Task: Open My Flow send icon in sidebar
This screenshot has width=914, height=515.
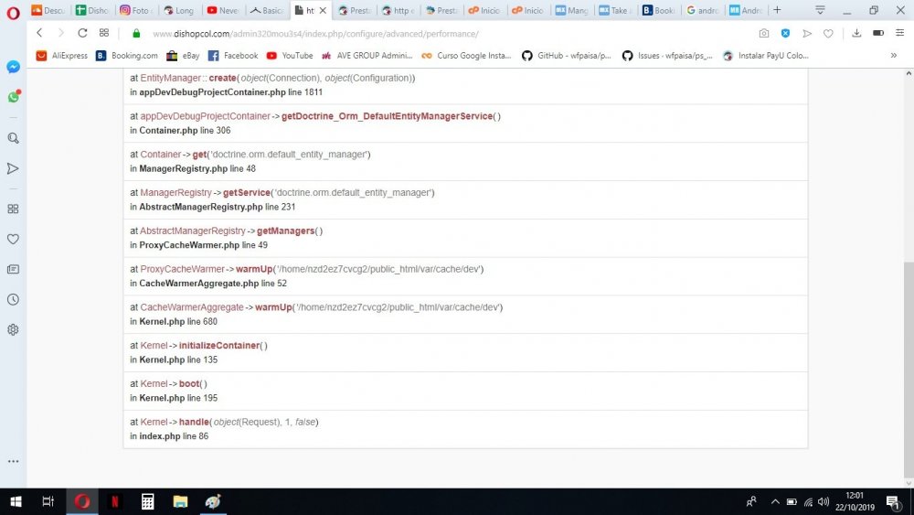Action: 13,168
